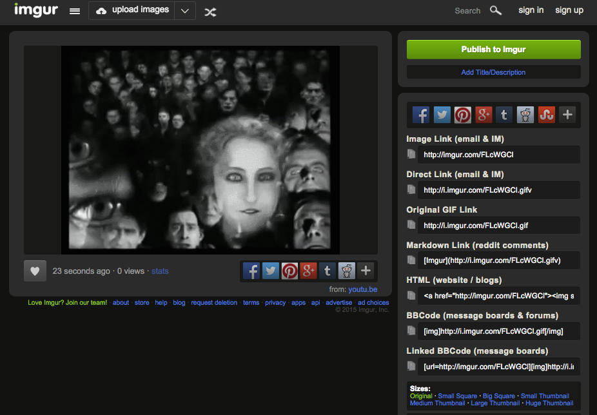The image size is (597, 415).
Task: Click plus icon in sidebar share row
Action: (x=567, y=115)
